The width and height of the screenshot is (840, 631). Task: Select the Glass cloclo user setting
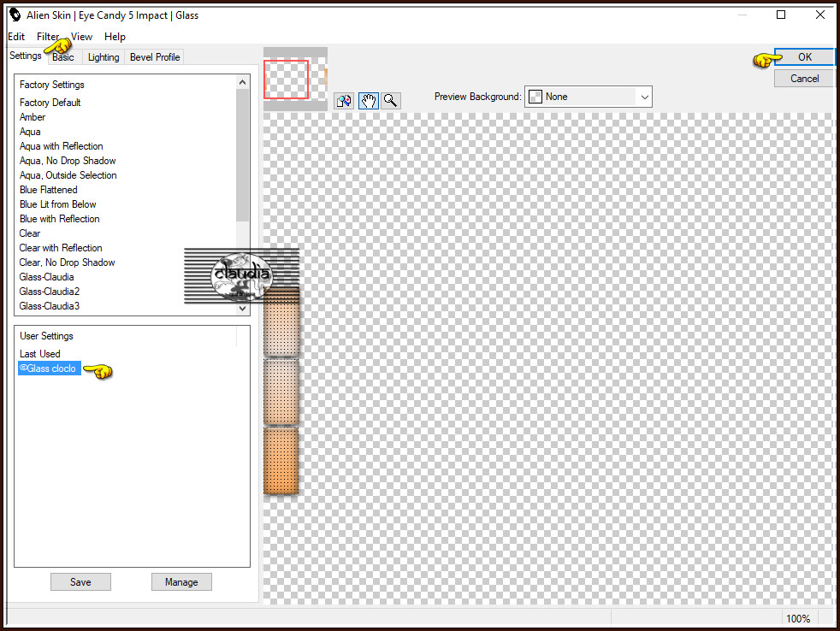coord(50,368)
